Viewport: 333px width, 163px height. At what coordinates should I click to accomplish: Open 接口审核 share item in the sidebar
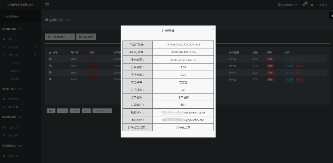[13, 135]
